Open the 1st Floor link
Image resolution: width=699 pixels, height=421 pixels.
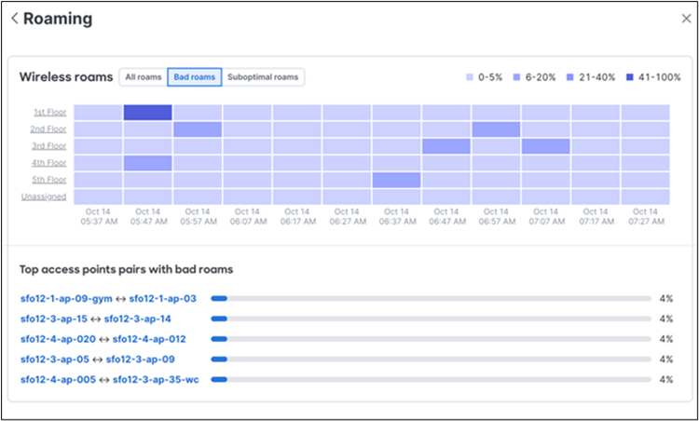pos(50,113)
